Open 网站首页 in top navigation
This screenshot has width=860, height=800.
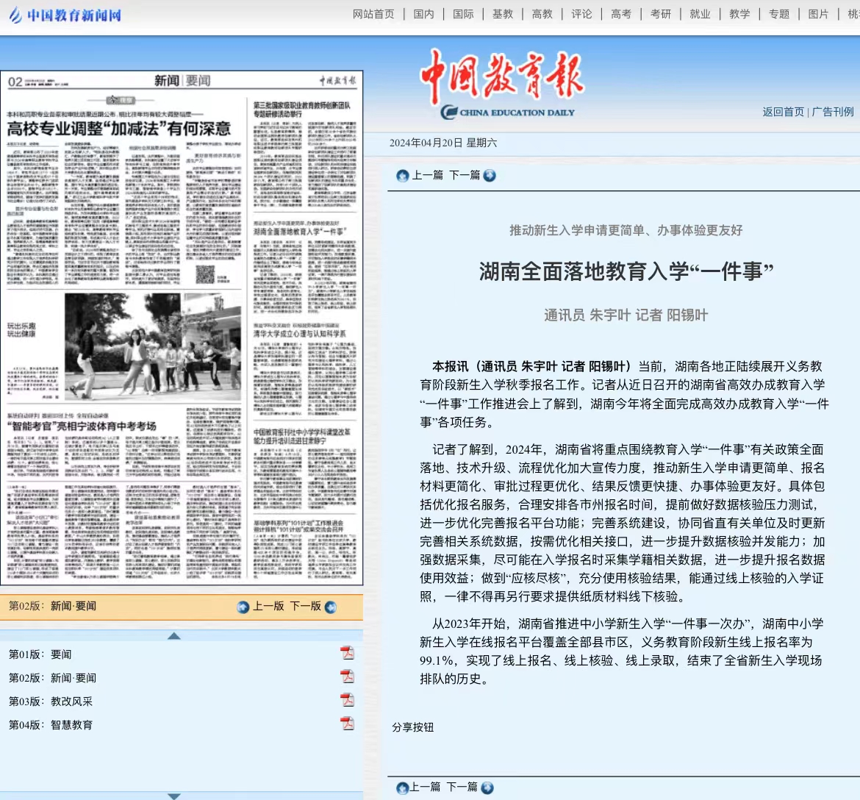(373, 14)
